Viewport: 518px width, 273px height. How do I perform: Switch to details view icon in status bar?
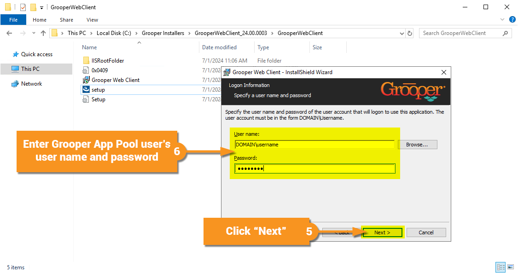tap(501, 267)
